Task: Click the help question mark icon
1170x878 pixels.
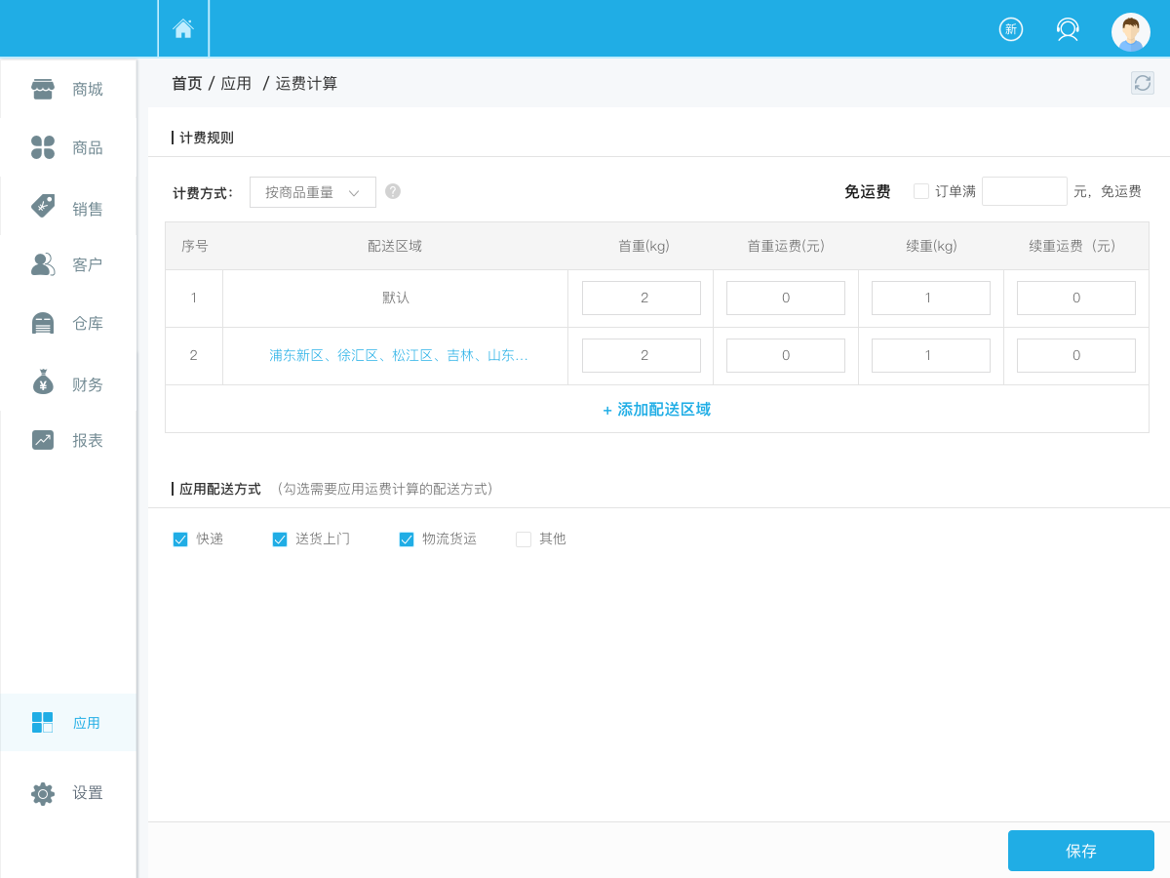Action: 393,191
